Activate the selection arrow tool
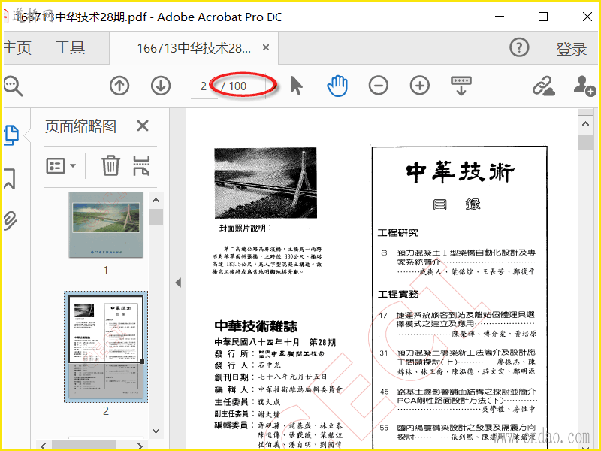This screenshot has height=451, width=601. pyautogui.click(x=296, y=85)
